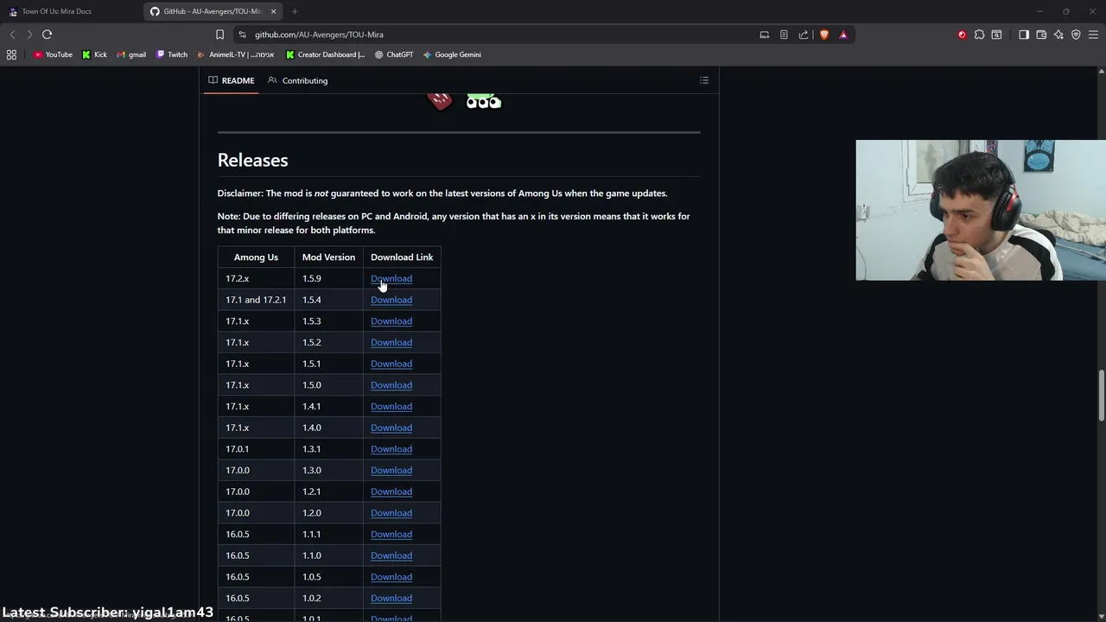This screenshot has height=622, width=1106.
Task: Click the page vertical scrollbar thumb
Action: 1101,394
